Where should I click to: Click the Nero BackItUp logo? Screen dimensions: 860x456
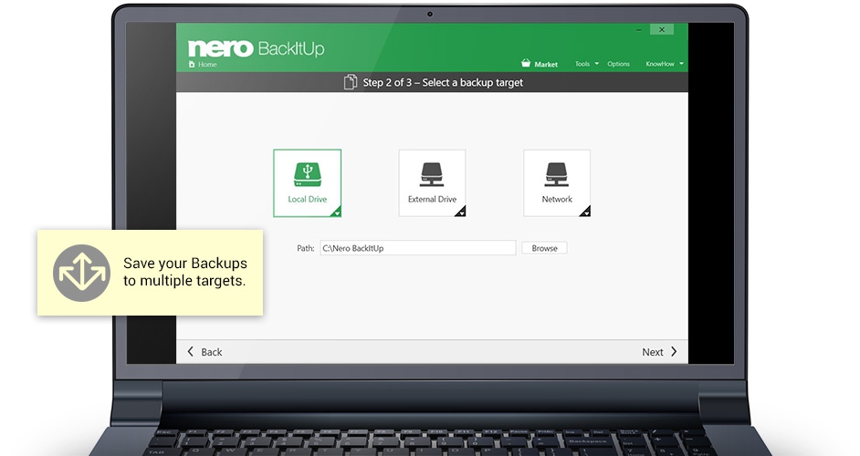pyautogui.click(x=257, y=48)
